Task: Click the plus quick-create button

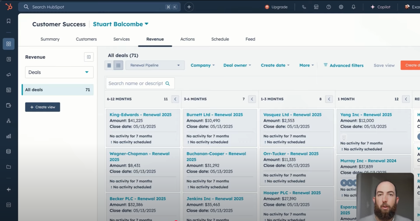Action: click(x=189, y=7)
